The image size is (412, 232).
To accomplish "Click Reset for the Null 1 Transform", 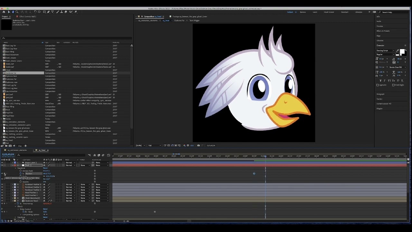I will [x=45, y=168].
